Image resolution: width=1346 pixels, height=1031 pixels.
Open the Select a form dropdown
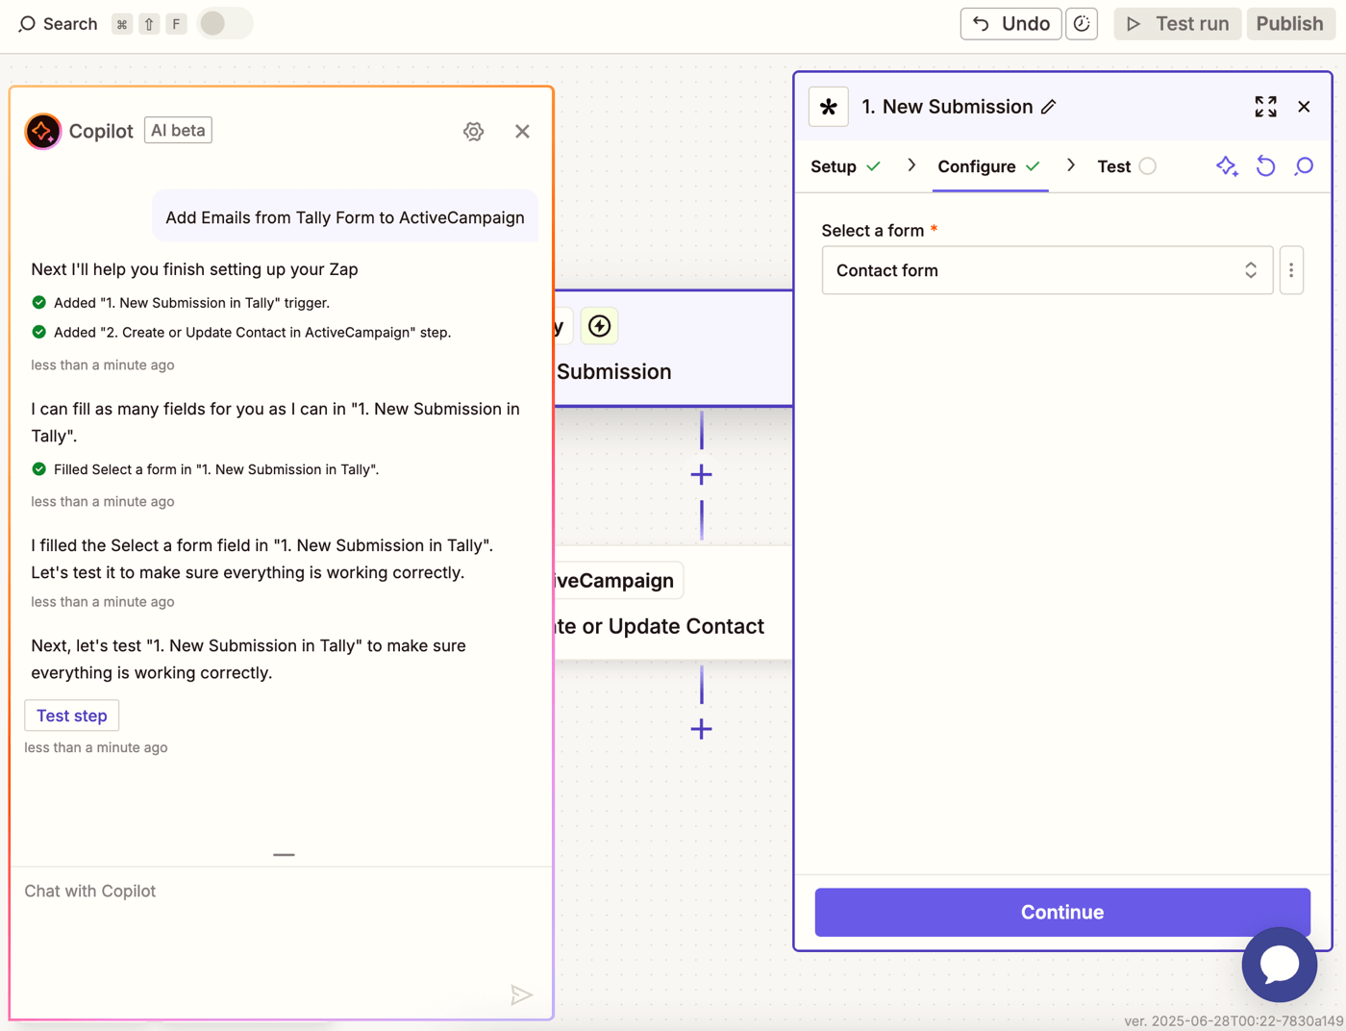coord(1047,270)
